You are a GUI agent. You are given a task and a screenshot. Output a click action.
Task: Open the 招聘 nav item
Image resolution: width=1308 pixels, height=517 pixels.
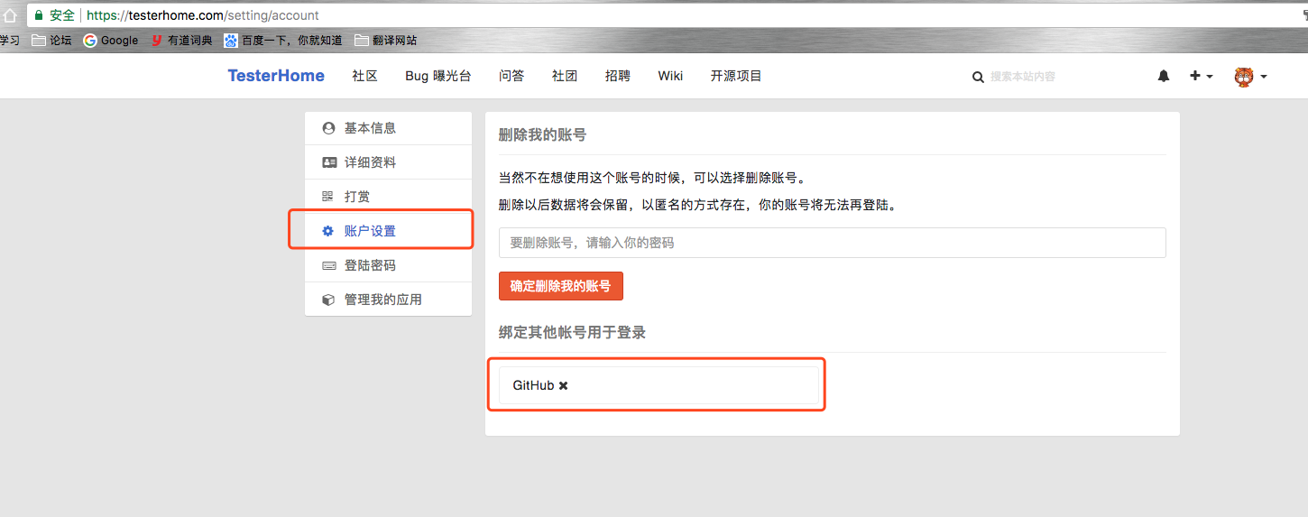coord(618,76)
